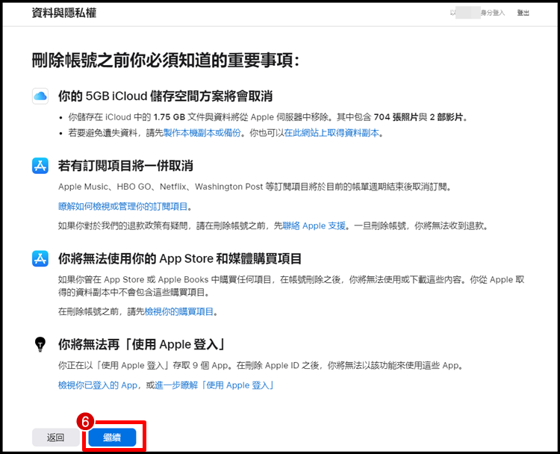Open the 製作本機副本或備份 link
The image size is (560, 454).
coord(202,133)
